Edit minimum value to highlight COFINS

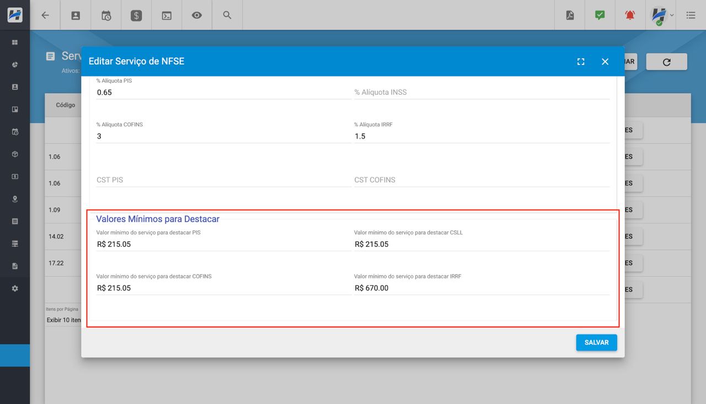pyautogui.click(x=223, y=288)
